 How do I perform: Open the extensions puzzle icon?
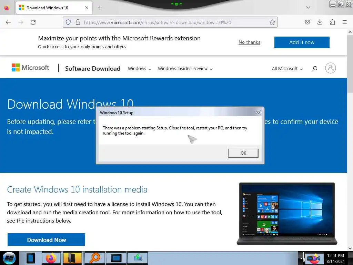pyautogui.click(x=332, y=22)
